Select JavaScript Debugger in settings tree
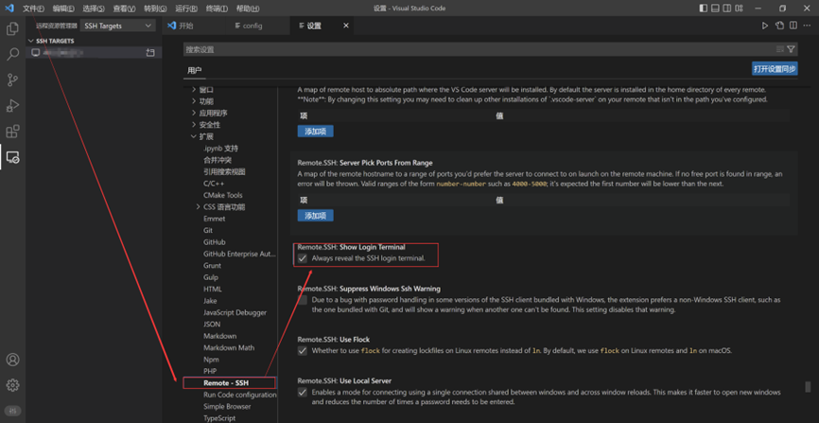 tap(235, 312)
